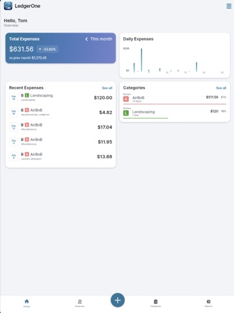This screenshot has height=313, width=234.
Task: Click red A icon on $4.82 row
Action: [x=27, y=110]
